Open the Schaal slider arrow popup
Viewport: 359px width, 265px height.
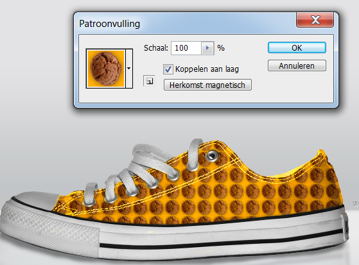pos(207,48)
